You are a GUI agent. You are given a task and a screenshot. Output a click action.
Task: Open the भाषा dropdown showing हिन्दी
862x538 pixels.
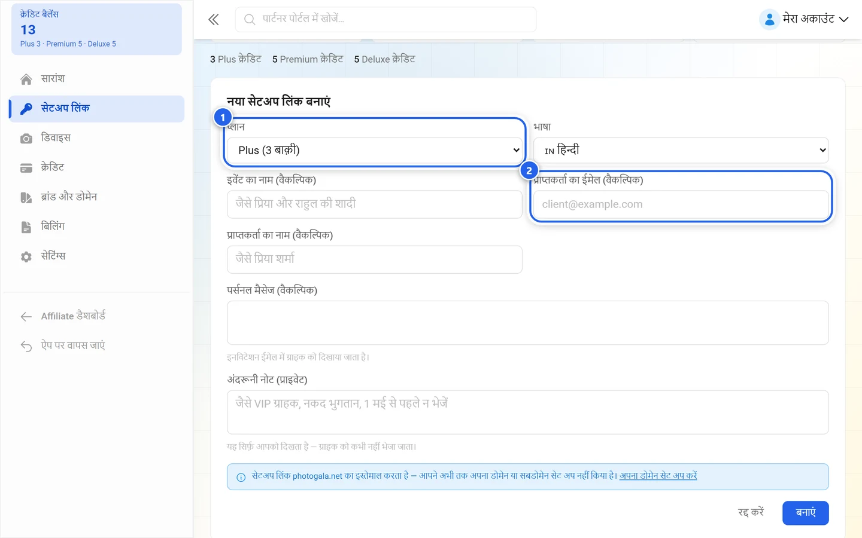(681, 150)
